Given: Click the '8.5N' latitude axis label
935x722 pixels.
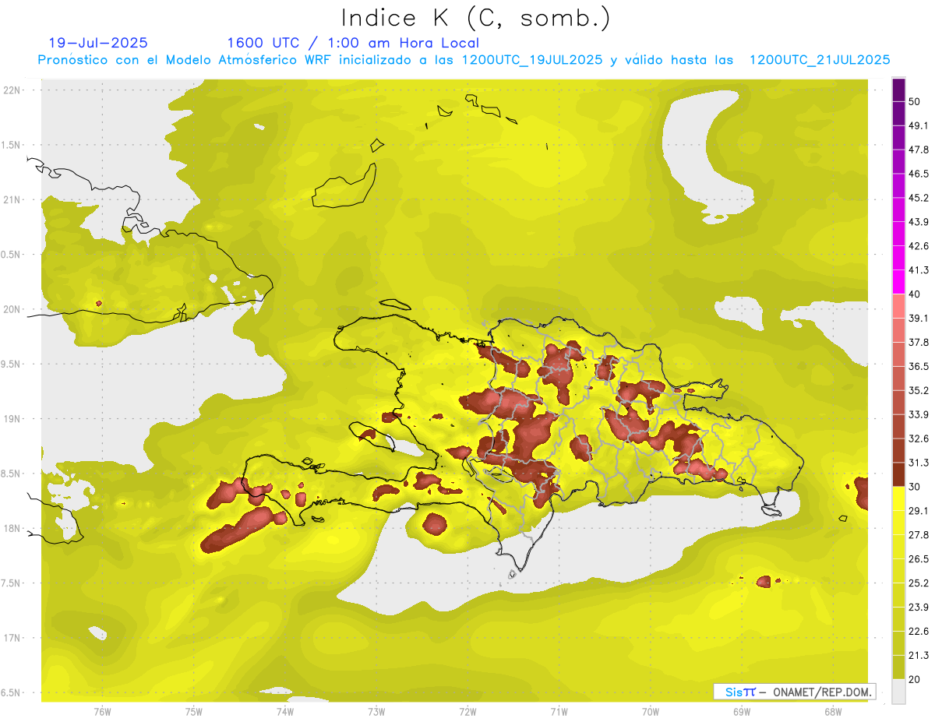Looking at the screenshot, I should [x=12, y=474].
